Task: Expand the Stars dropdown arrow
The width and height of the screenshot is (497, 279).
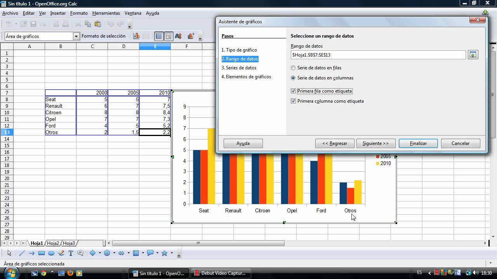Action: point(172,253)
